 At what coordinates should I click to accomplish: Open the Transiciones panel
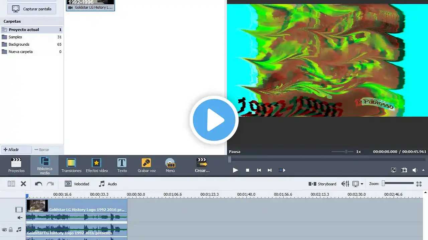[x=71, y=165]
